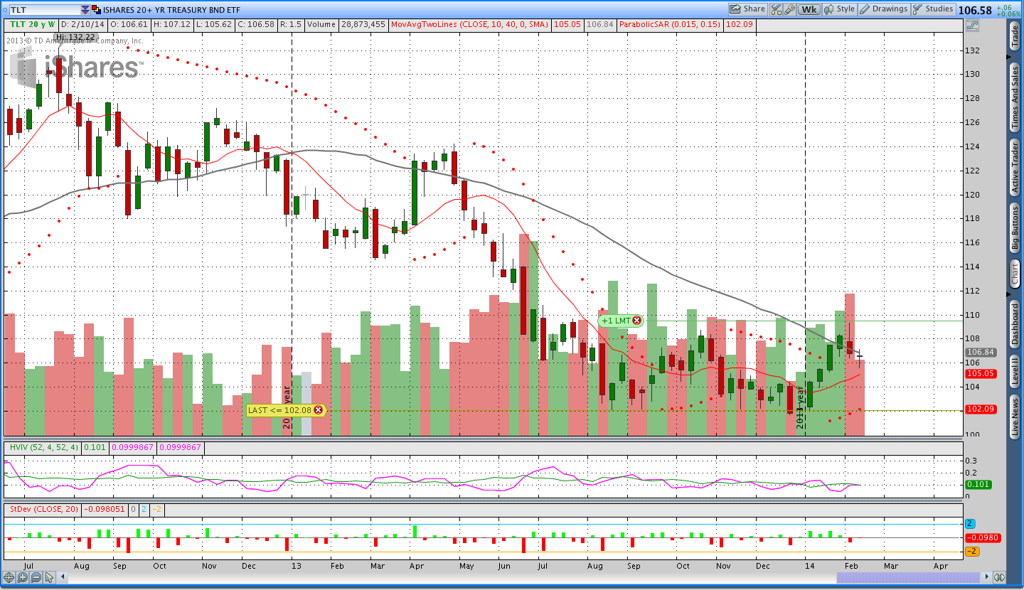1024x590 pixels.
Task: Click the MovAvgTwoLines study label
Action: [471, 24]
